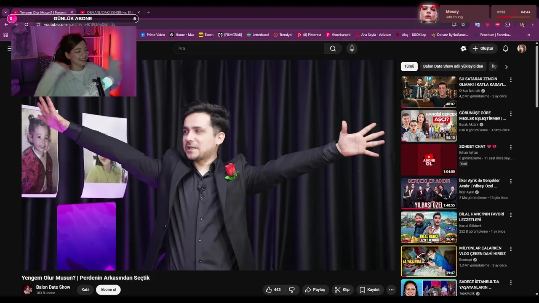Select Balon Date Show adlı yükleyiciden chip
The image size is (539, 303).
[x=453, y=66]
